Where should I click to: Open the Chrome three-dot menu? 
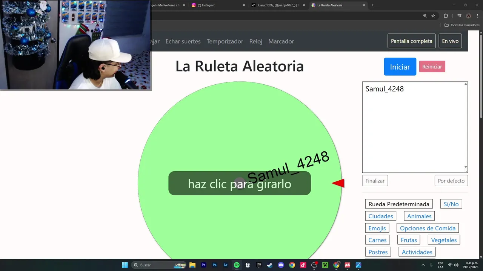pyautogui.click(x=477, y=16)
